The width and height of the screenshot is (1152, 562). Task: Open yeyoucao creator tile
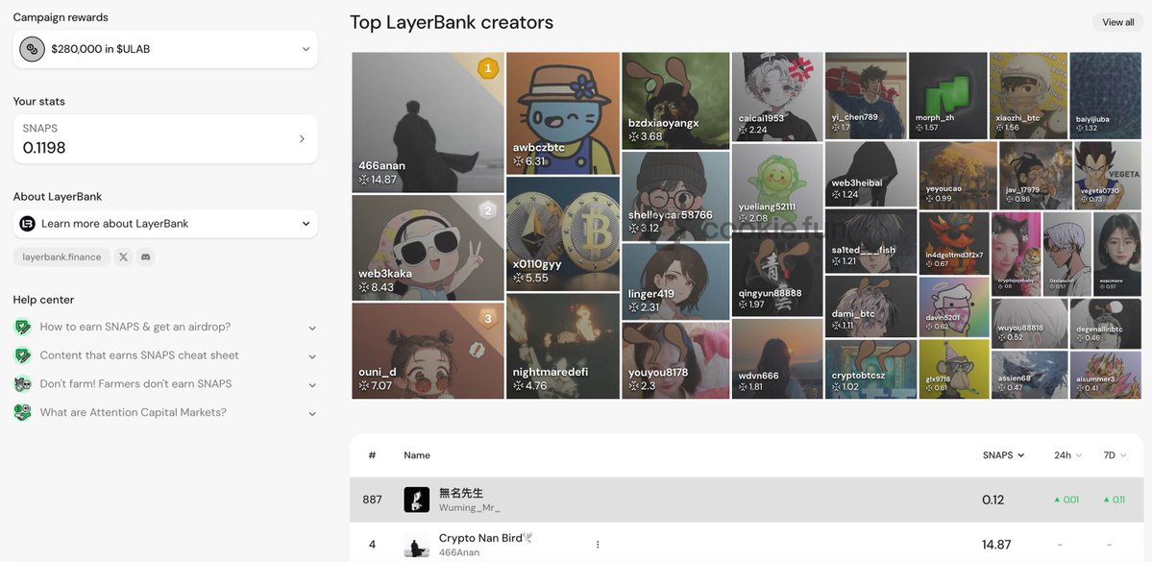[x=957, y=175]
